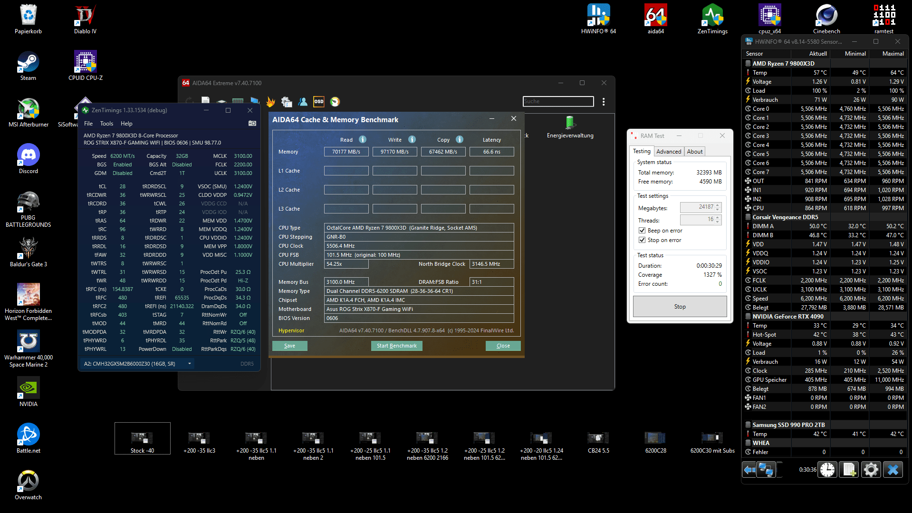Open the ZenTimings desktop shortcut
The height and width of the screenshot is (513, 912).
[x=712, y=19]
